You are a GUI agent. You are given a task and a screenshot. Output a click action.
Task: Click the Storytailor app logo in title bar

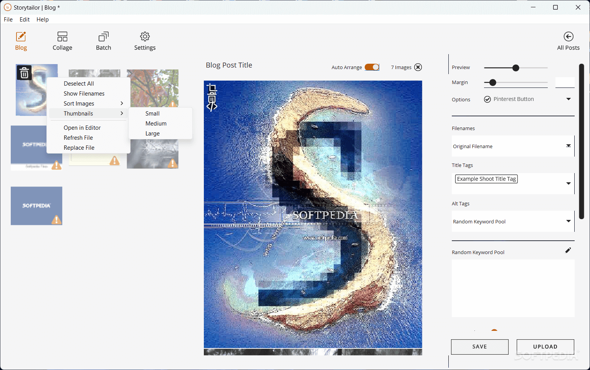click(7, 7)
